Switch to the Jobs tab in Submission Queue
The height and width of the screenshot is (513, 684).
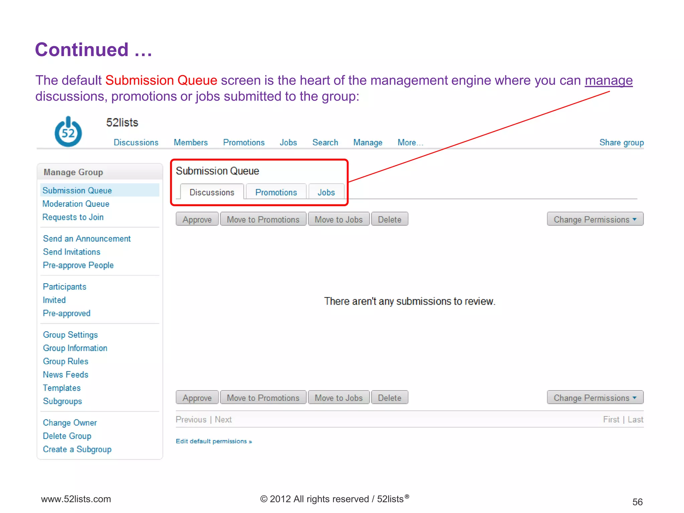tap(326, 192)
